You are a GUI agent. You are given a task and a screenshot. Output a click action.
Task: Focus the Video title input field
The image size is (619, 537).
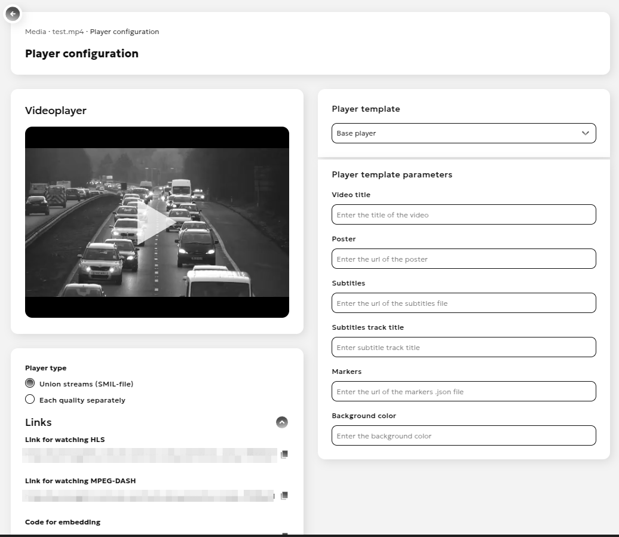(x=463, y=215)
